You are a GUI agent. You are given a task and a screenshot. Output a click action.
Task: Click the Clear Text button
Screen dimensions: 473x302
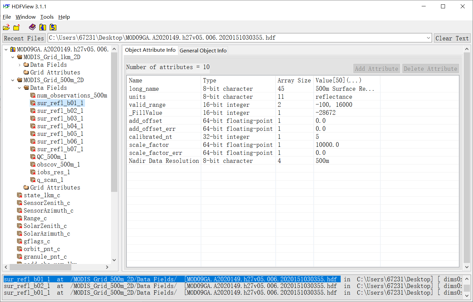click(452, 38)
